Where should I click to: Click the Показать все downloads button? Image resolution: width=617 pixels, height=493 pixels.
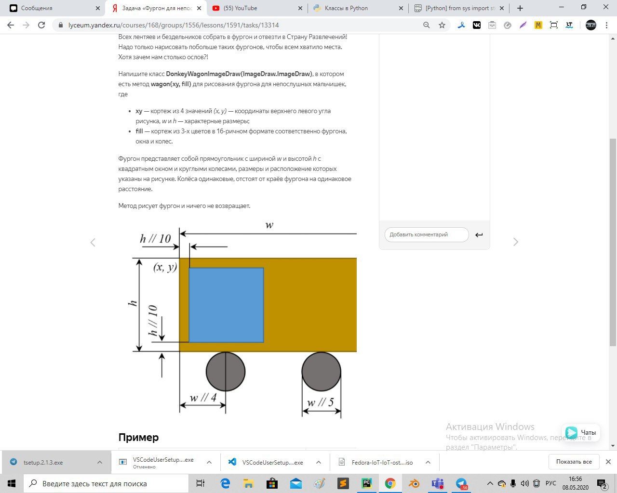[x=574, y=462]
